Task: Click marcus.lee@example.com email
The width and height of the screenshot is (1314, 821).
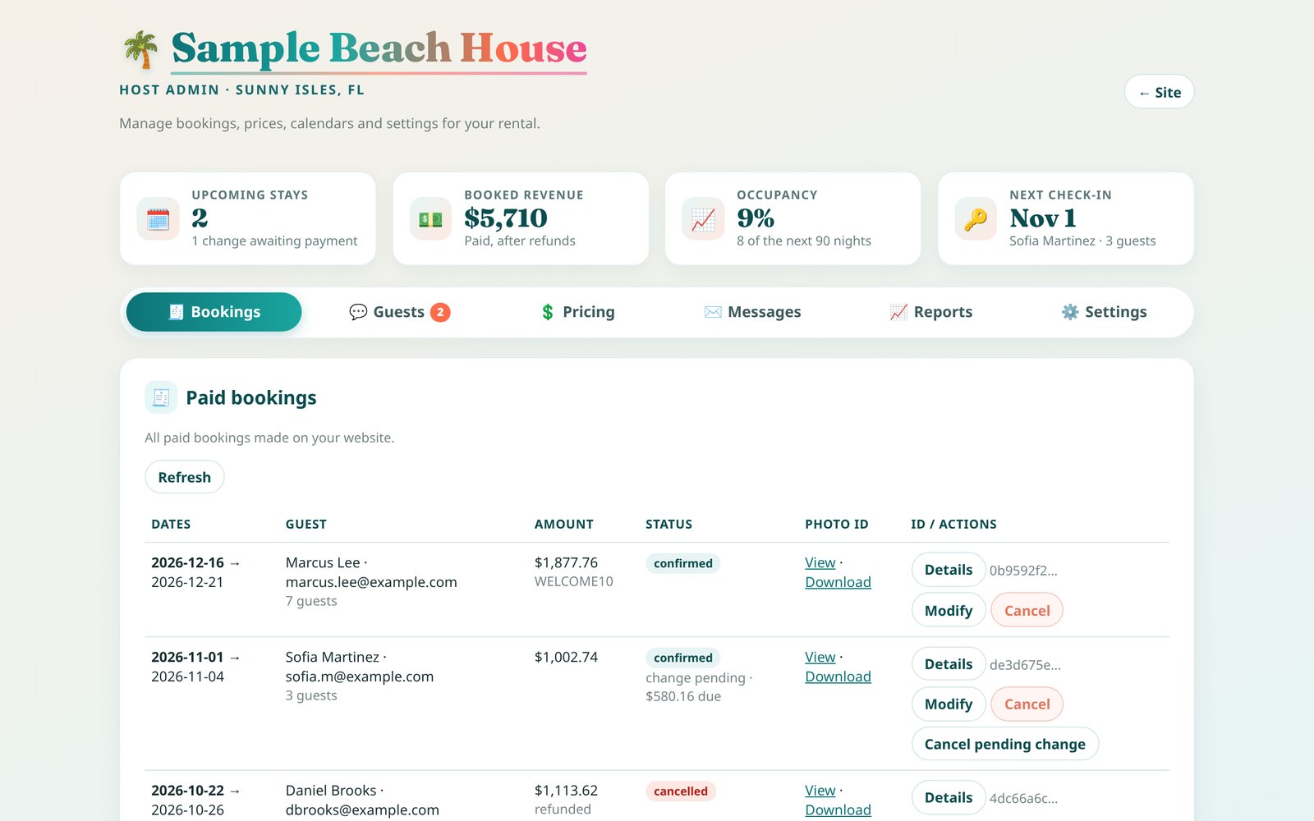Action: coord(371,582)
